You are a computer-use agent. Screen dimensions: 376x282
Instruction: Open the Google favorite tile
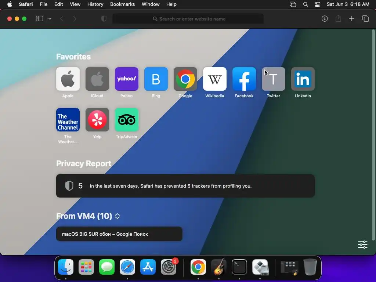185,79
